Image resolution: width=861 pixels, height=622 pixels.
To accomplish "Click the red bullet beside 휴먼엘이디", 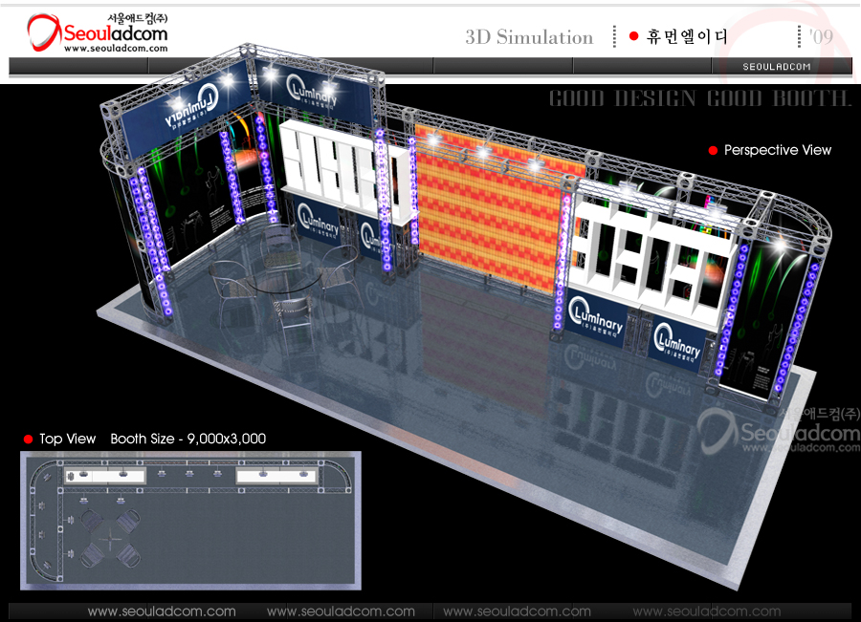I will pyautogui.click(x=633, y=36).
